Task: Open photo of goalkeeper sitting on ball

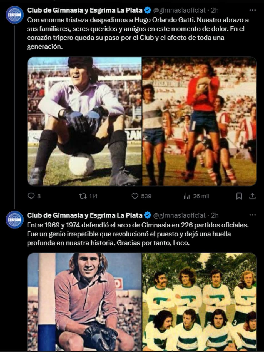Action: 84,121
